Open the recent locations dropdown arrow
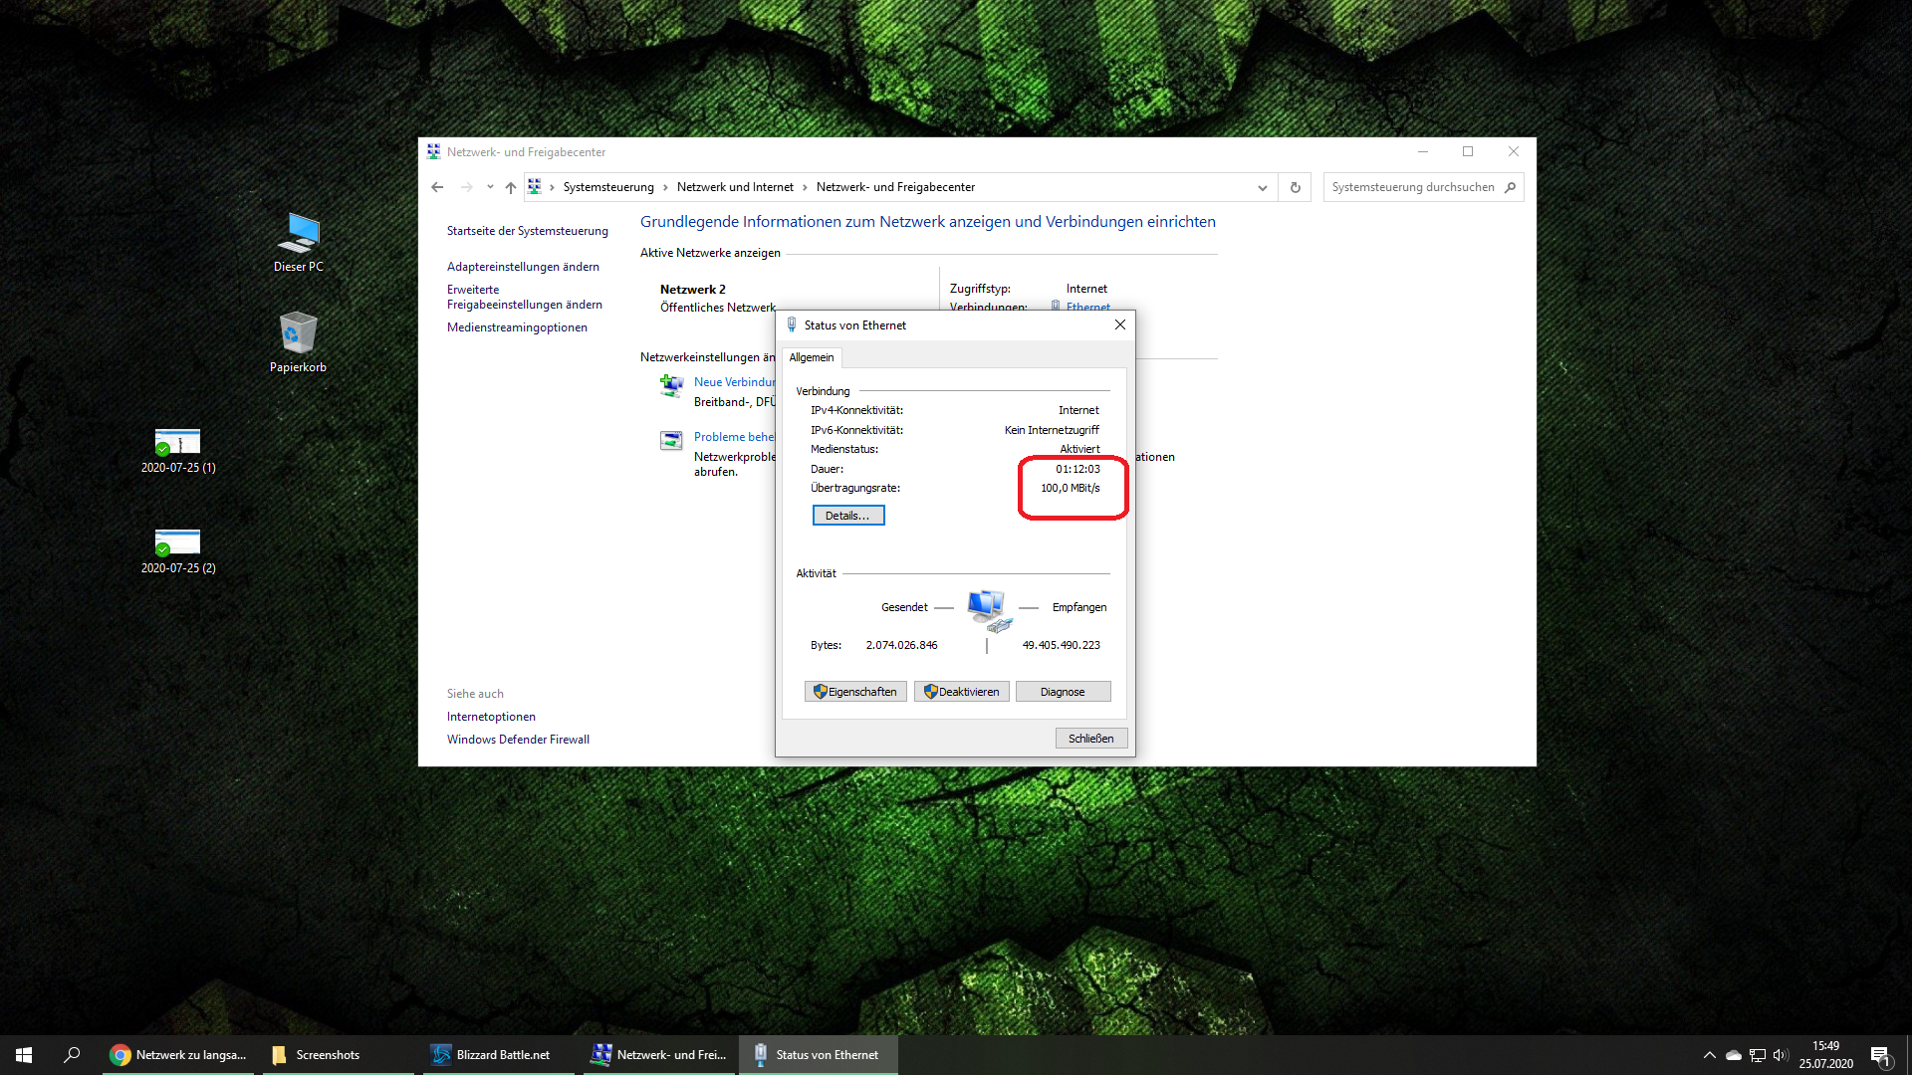Image resolution: width=1912 pixels, height=1075 pixels. point(490,187)
